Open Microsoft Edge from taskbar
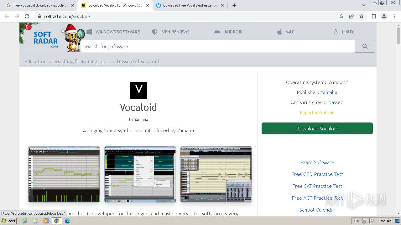Image resolution: width=401 pixels, height=225 pixels. [x=67, y=221]
